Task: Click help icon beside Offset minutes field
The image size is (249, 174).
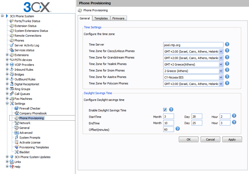Action: [x=177, y=129]
